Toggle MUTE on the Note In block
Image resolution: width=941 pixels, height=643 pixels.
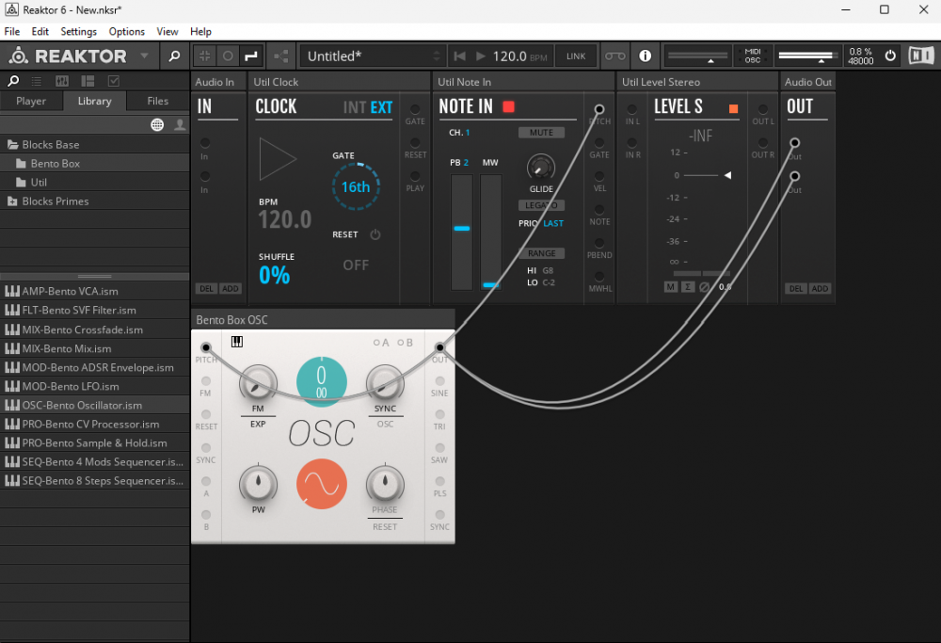coord(541,133)
